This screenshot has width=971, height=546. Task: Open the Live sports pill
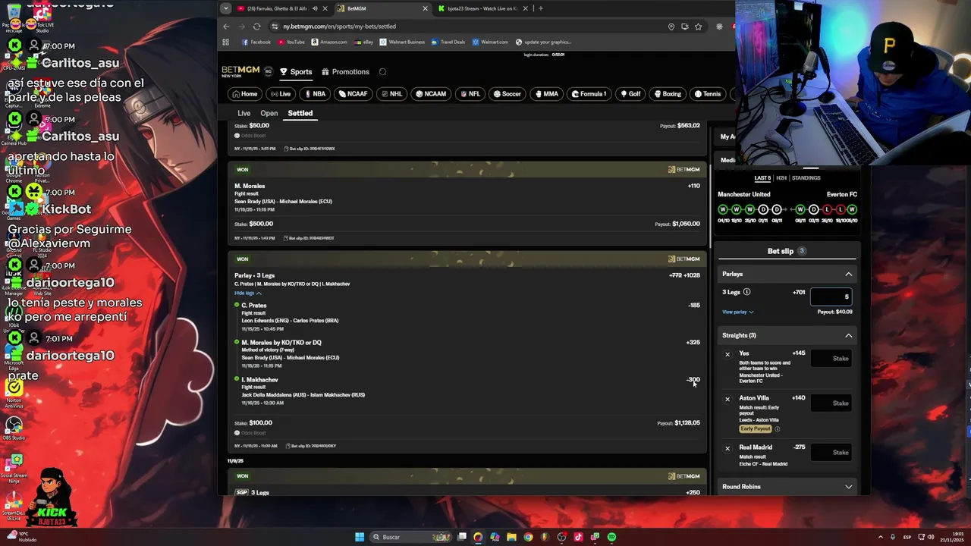point(281,94)
